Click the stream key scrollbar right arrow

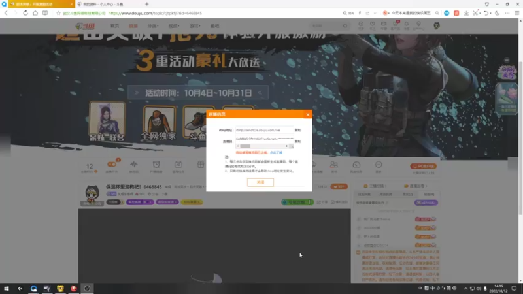286,146
